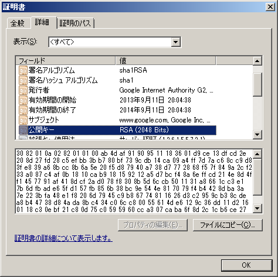Click the フィールド column header
Viewport: 278px width, 277px height.
click(x=66, y=61)
